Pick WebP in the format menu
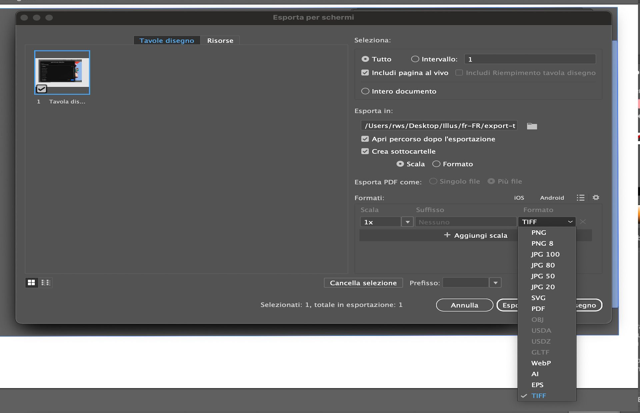This screenshot has height=413, width=640. [541, 363]
